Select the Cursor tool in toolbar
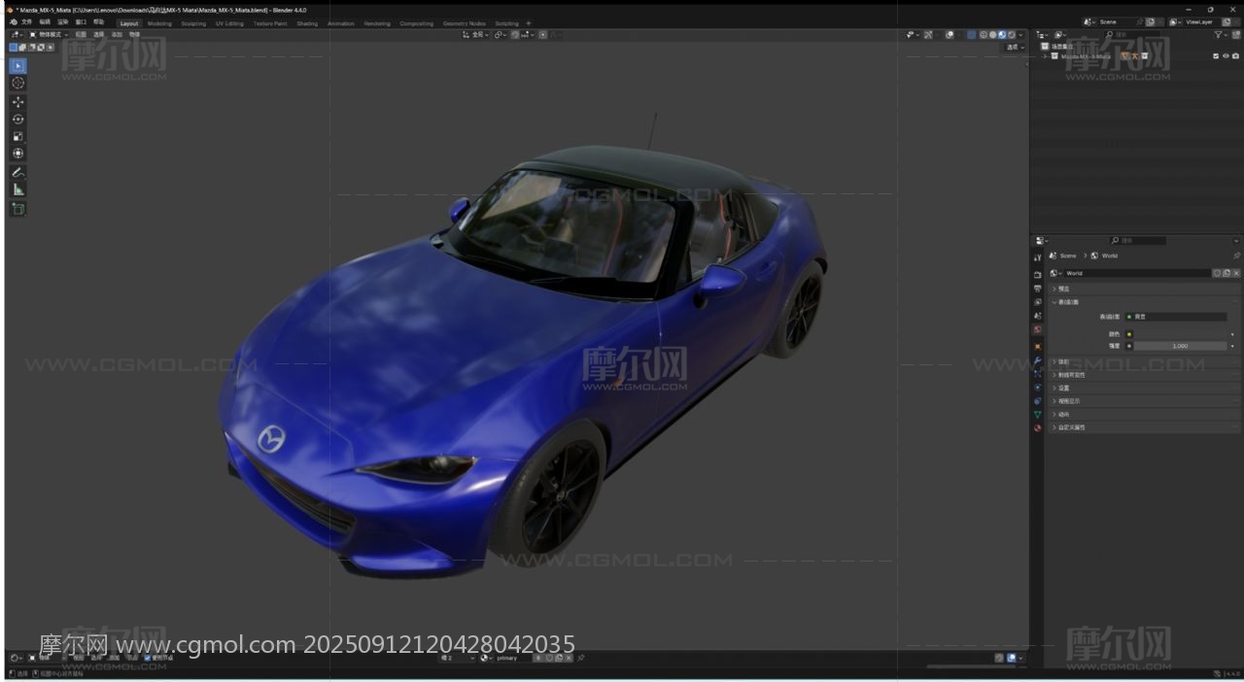The width and height of the screenshot is (1244, 682). pyautogui.click(x=18, y=84)
